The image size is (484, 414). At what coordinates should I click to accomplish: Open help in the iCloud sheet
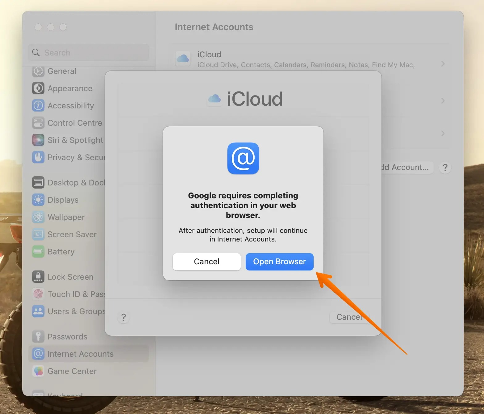pyautogui.click(x=123, y=317)
